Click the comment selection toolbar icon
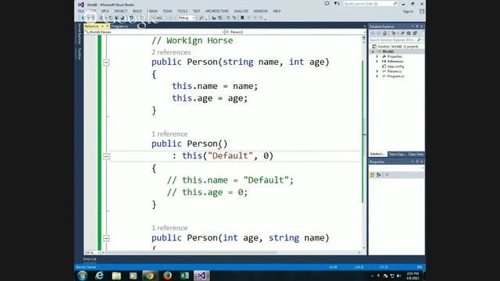This screenshot has width=500, height=281. point(228,18)
